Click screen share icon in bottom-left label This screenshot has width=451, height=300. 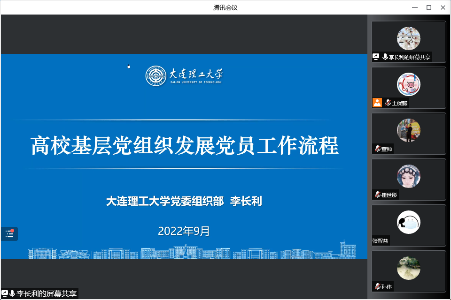pos(4,293)
